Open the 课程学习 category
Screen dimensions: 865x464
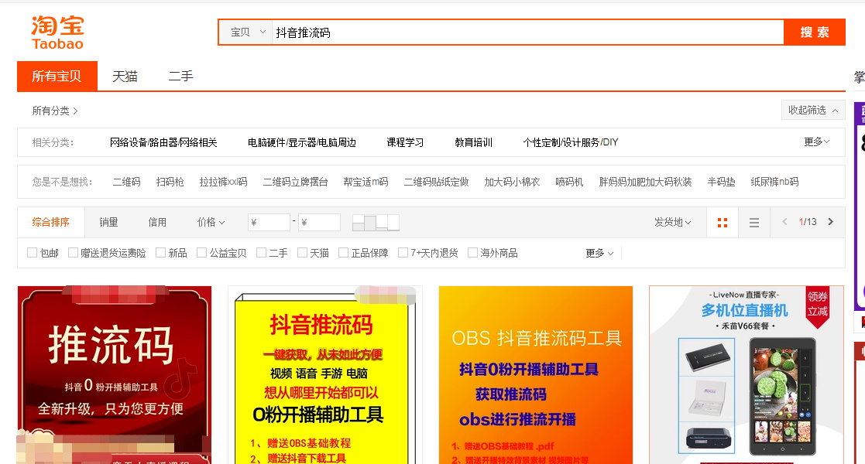pyautogui.click(x=405, y=142)
